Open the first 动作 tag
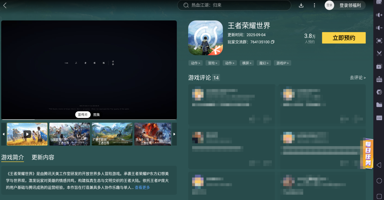The image size is (384, 200). (x=196, y=63)
